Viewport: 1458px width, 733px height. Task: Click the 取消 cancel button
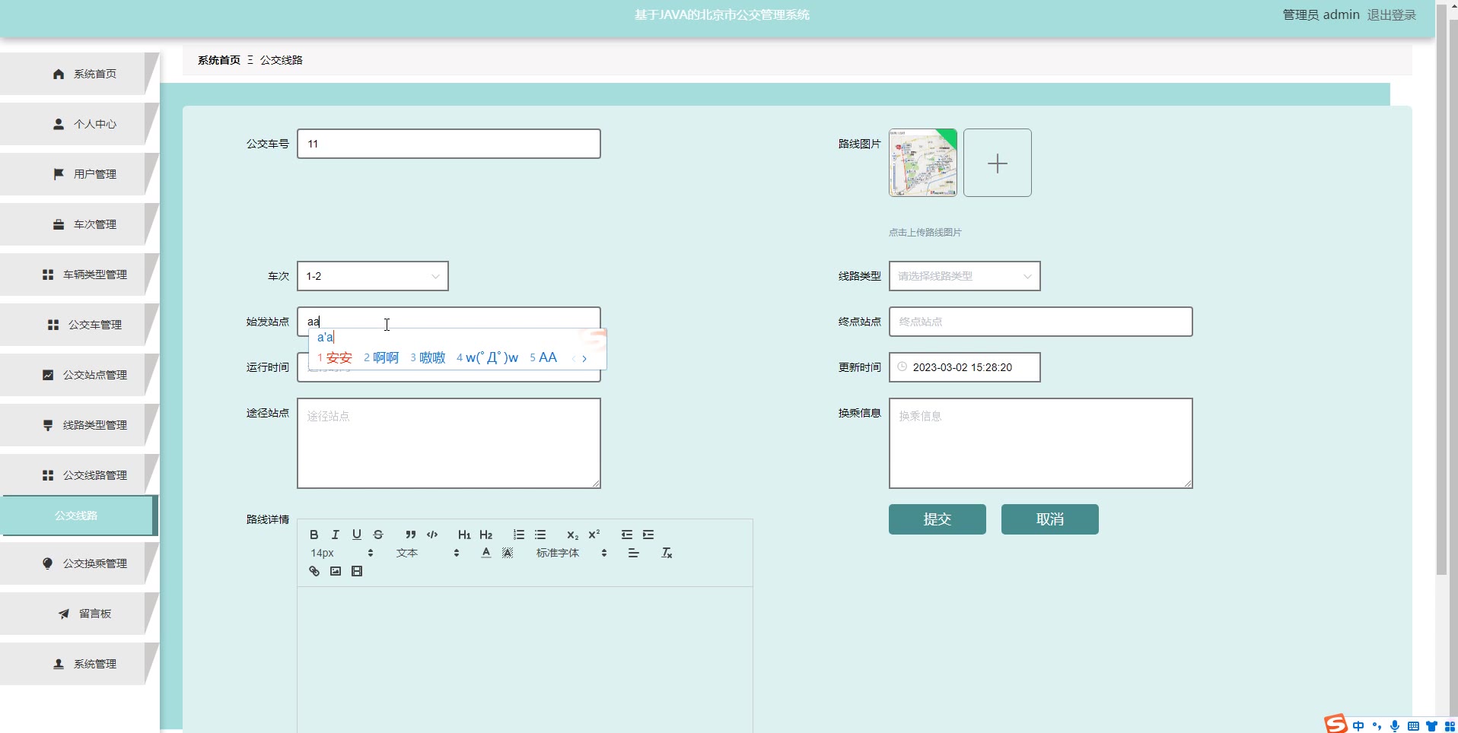coord(1049,519)
